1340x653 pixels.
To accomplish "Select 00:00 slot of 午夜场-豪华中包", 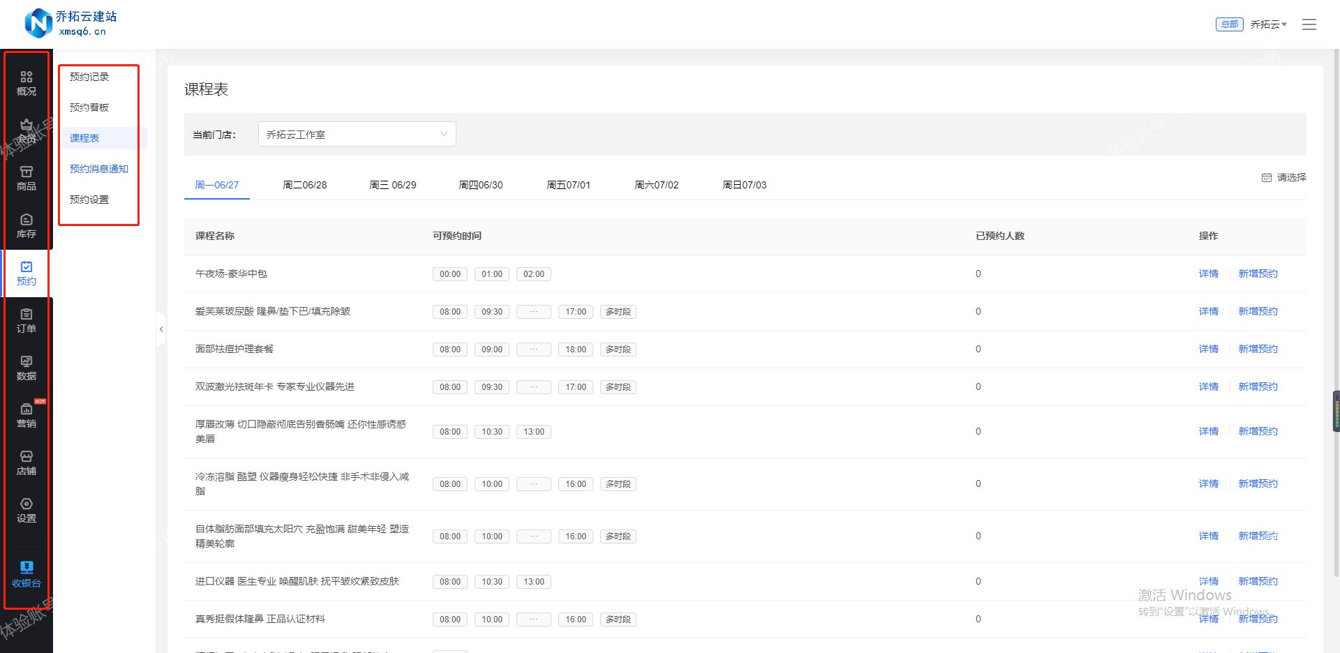I will [450, 274].
